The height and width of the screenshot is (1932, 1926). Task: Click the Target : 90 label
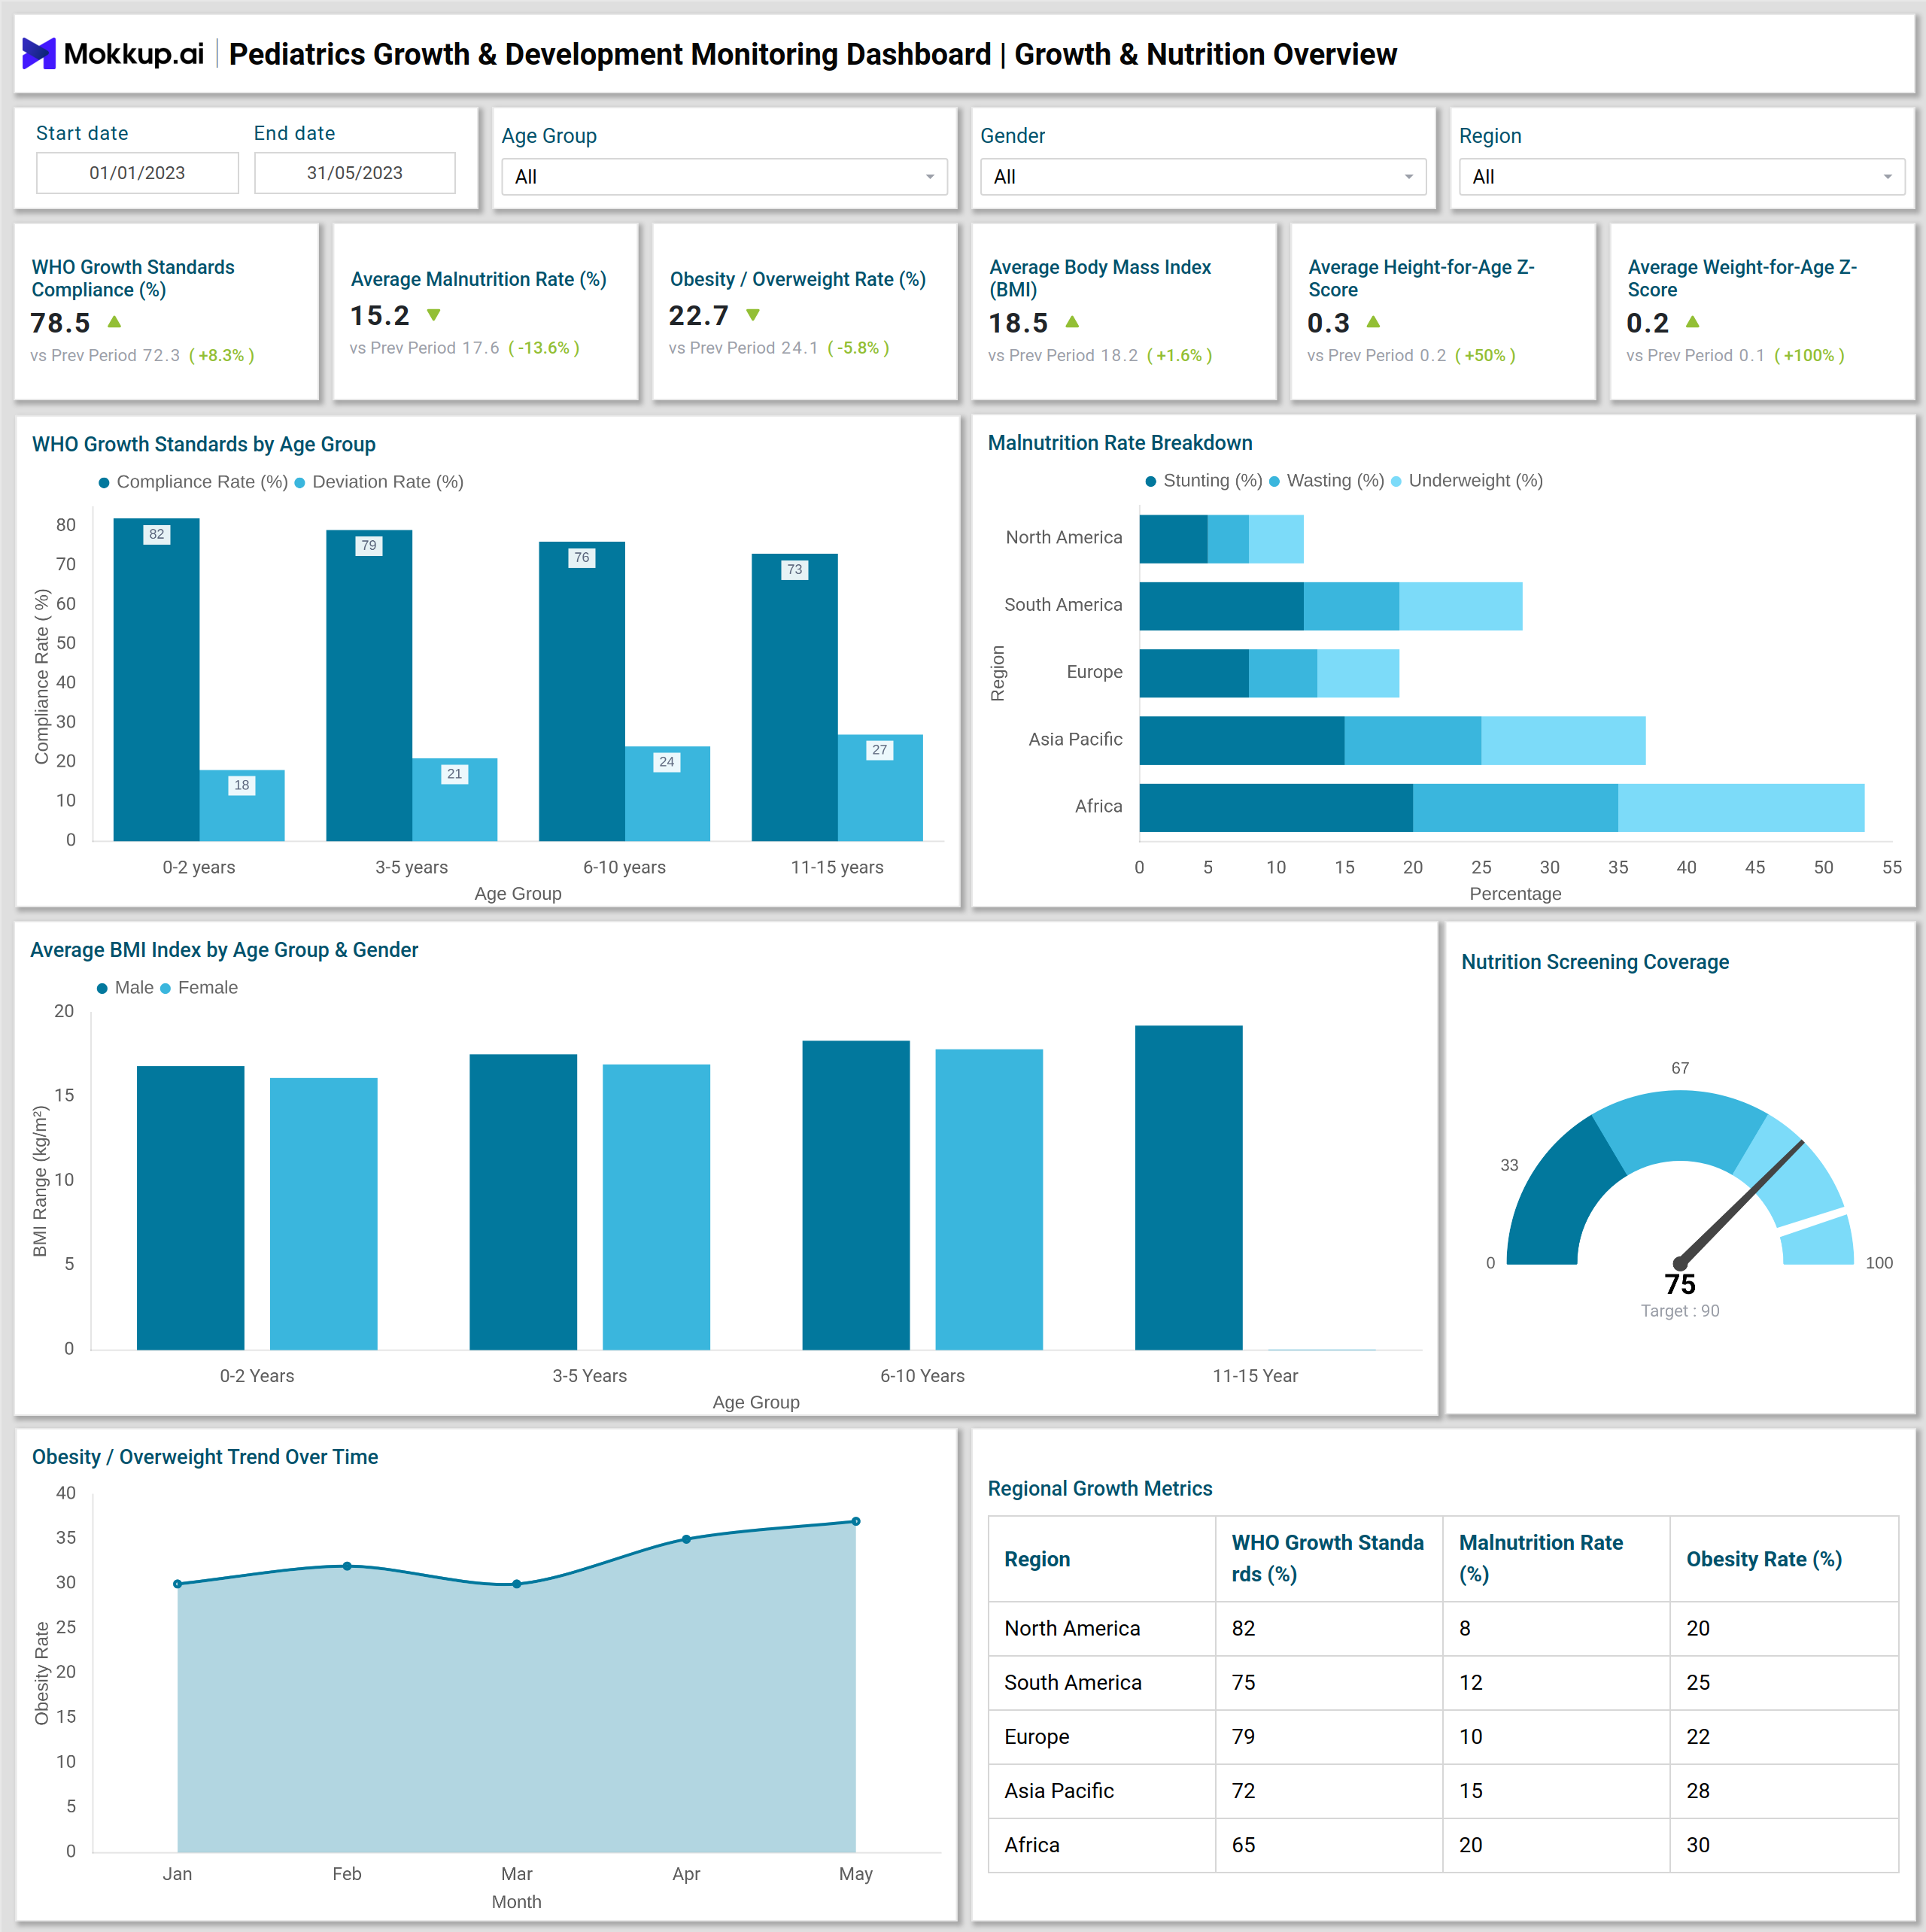[1680, 1312]
